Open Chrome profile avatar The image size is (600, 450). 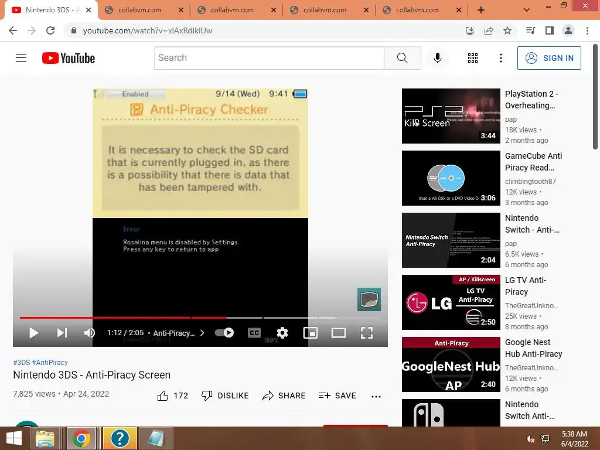click(x=568, y=30)
